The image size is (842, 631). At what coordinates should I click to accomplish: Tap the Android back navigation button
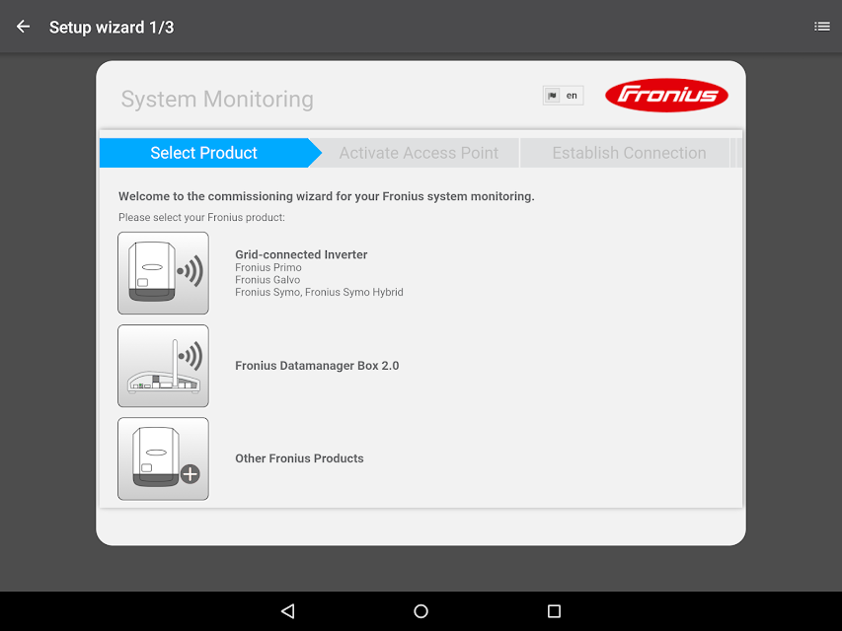click(x=288, y=611)
